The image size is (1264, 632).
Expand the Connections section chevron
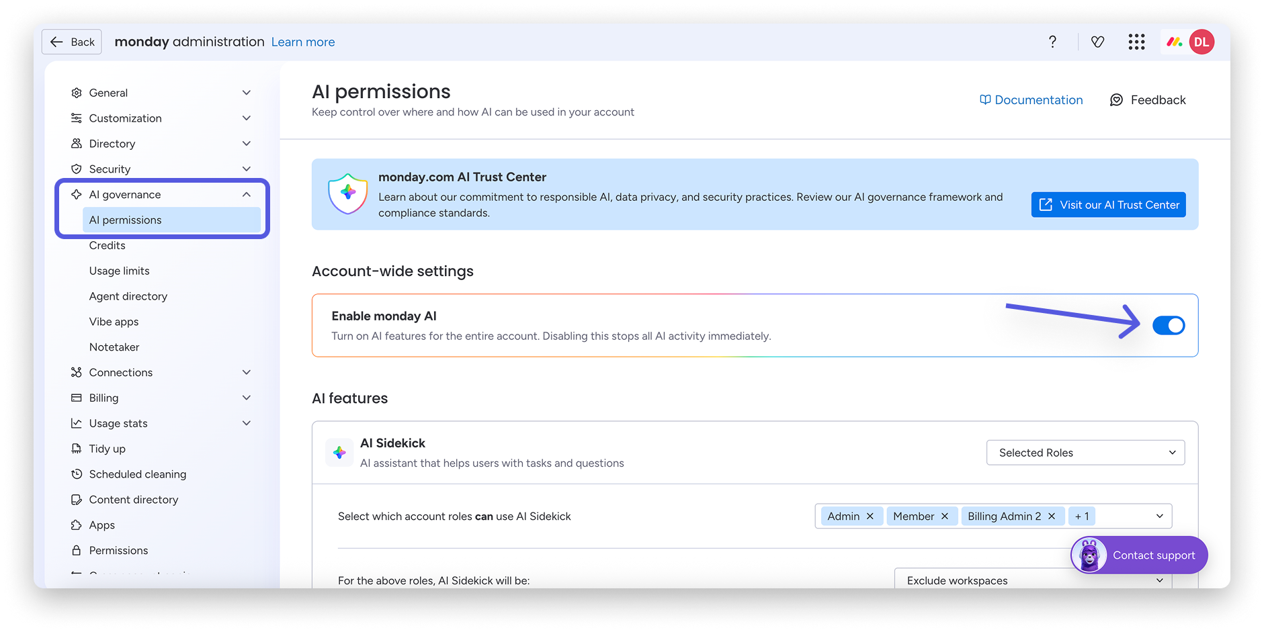coord(247,372)
